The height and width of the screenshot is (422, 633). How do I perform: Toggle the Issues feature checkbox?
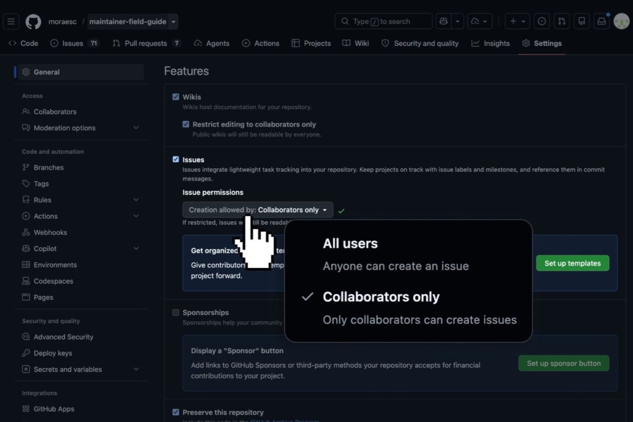pos(176,159)
